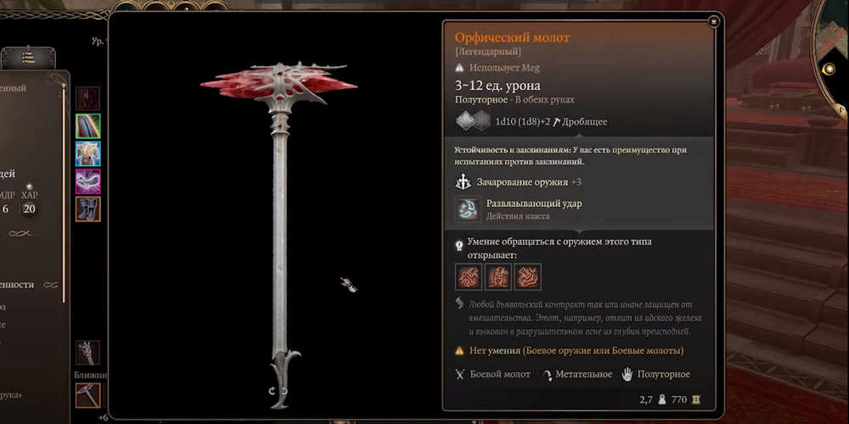
Task: Click the dark helmet slot above the cloak
Action: coord(87,98)
